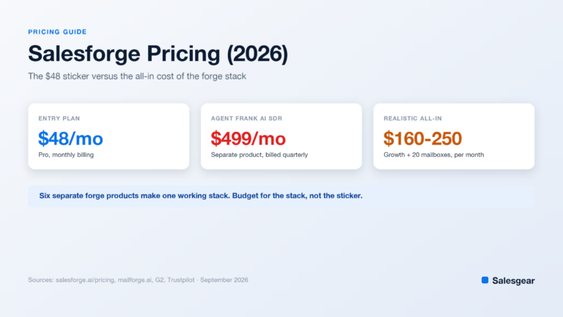Click the ENTRY PLAN card label
563x317 pixels.
(59, 118)
